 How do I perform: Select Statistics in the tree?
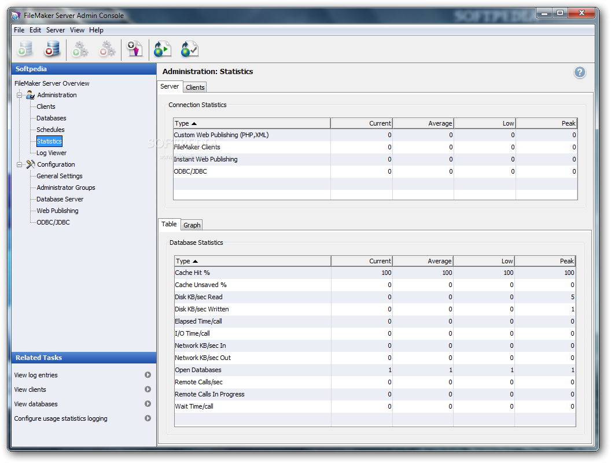click(x=49, y=141)
